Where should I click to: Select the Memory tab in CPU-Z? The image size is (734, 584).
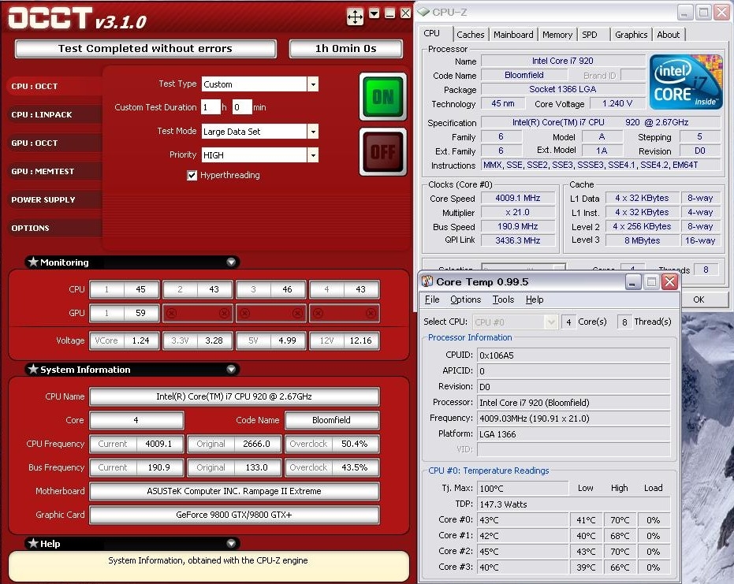pyautogui.click(x=557, y=35)
